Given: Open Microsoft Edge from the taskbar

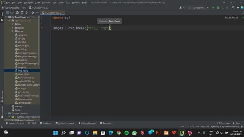Looking at the screenshot, I should point(111,133).
